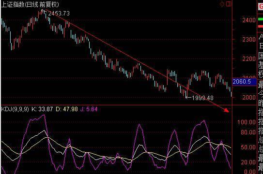Click the 2300 price axis label
Image resolution: width=263 pixels, height=174 pixels.
coord(249,40)
